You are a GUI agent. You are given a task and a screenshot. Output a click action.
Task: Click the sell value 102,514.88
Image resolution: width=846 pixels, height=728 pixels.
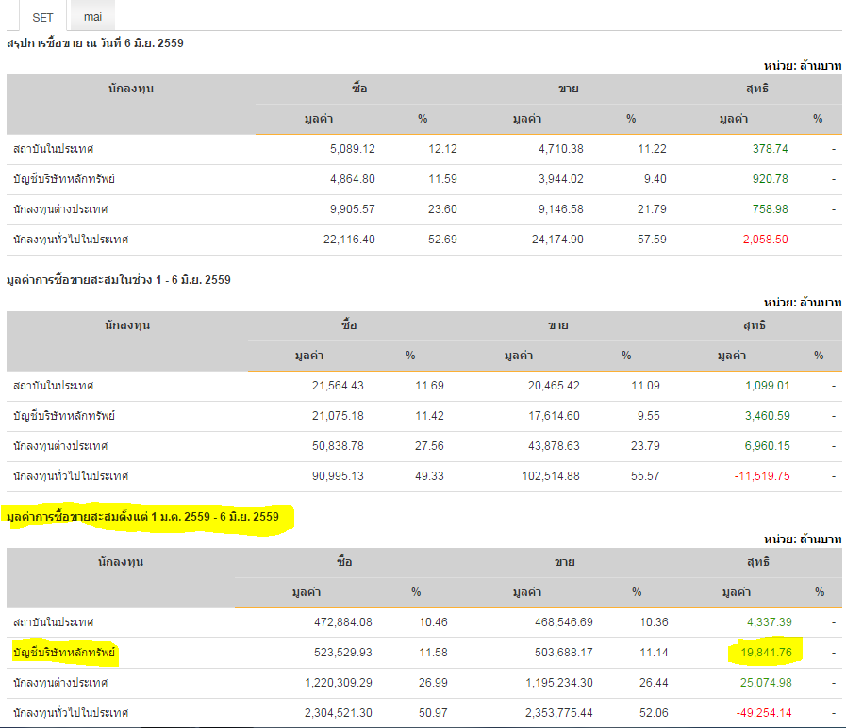(x=542, y=476)
